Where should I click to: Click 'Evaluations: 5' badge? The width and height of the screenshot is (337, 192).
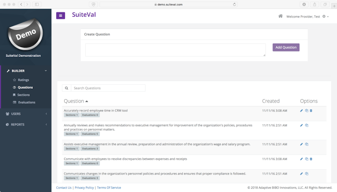pos(90,134)
